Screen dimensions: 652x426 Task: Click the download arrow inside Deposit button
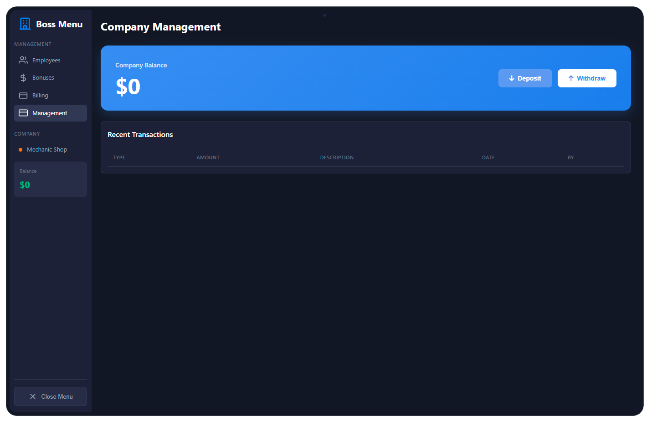(x=511, y=78)
